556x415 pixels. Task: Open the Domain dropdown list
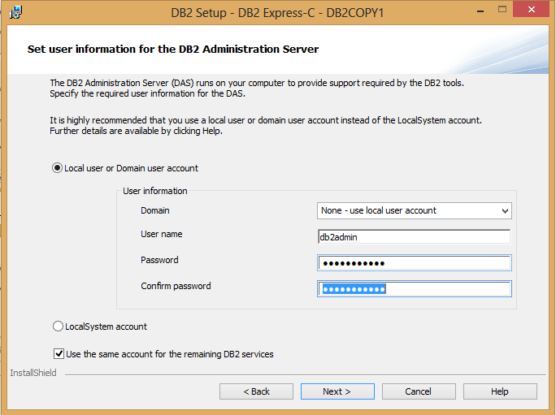click(415, 210)
